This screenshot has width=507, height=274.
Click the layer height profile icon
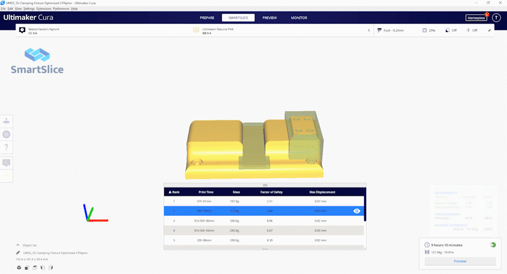379,30
